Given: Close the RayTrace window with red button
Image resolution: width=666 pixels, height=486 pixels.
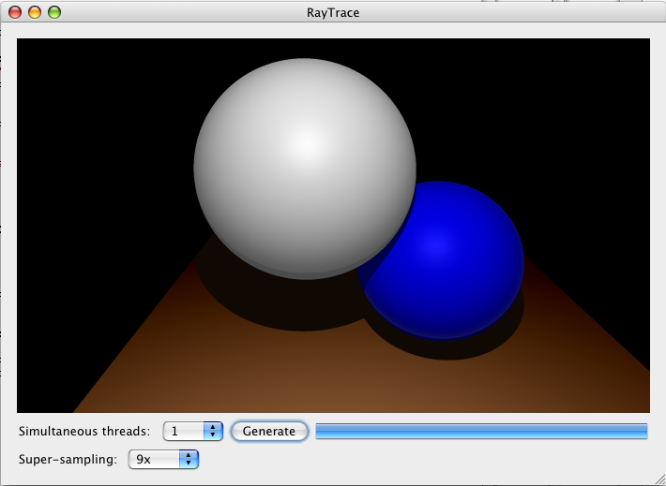Looking at the screenshot, I should [15, 13].
